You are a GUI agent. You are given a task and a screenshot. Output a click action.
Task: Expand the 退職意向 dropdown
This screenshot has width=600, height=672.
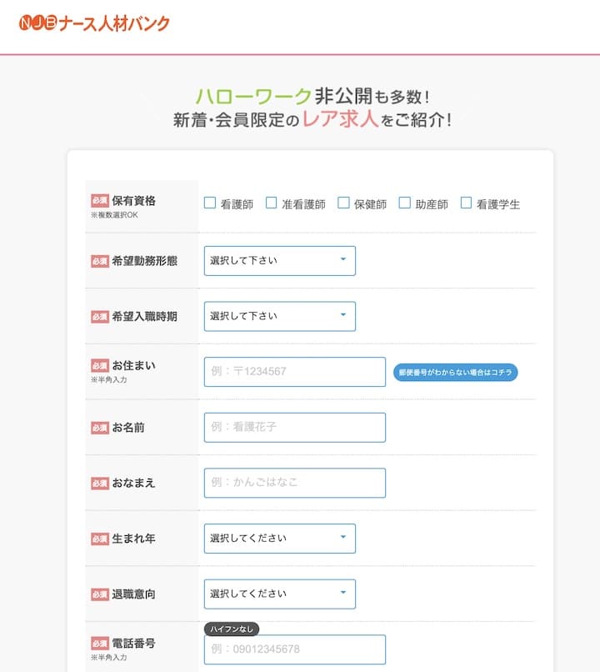(279, 594)
